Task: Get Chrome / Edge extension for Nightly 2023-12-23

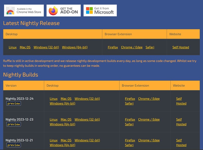Action: tap(149, 120)
